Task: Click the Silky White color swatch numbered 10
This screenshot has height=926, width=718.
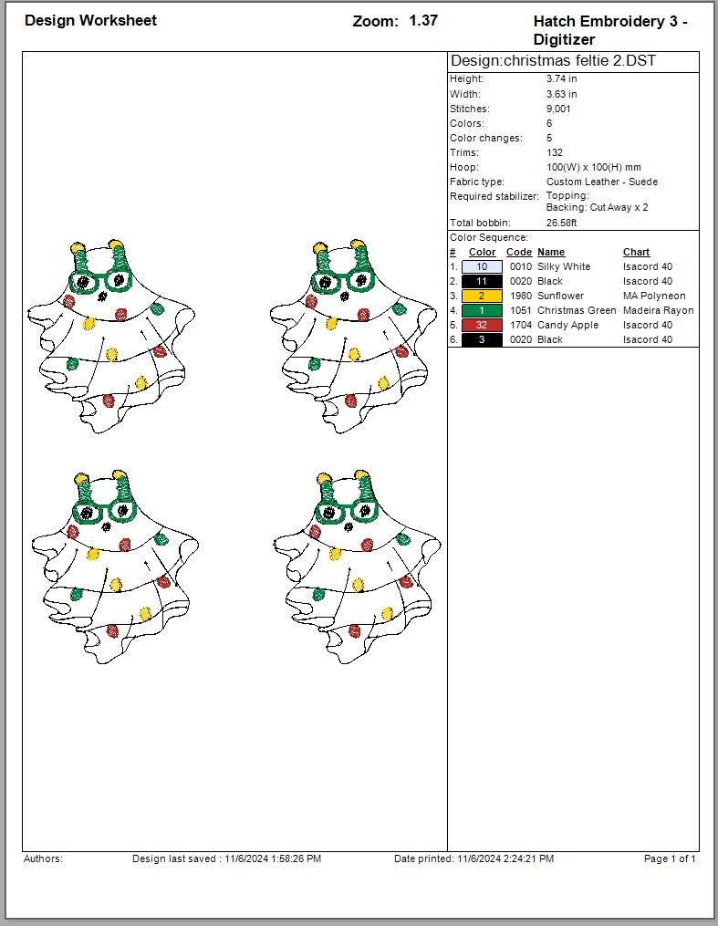Action: tap(482, 266)
